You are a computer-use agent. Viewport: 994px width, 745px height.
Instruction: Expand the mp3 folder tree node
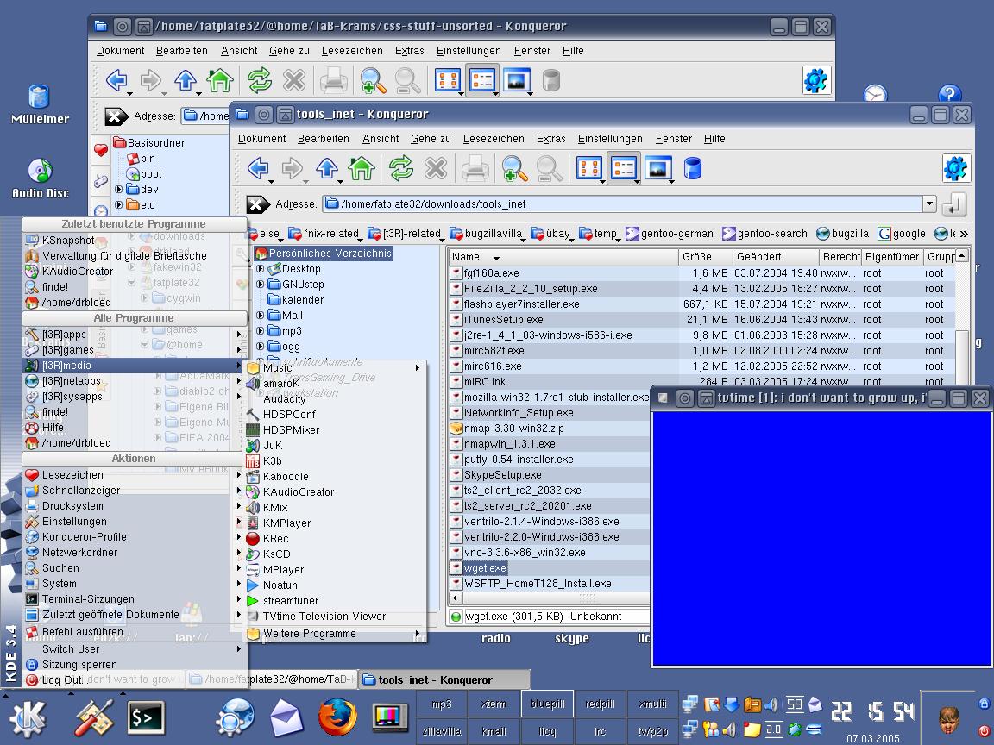click(x=261, y=331)
